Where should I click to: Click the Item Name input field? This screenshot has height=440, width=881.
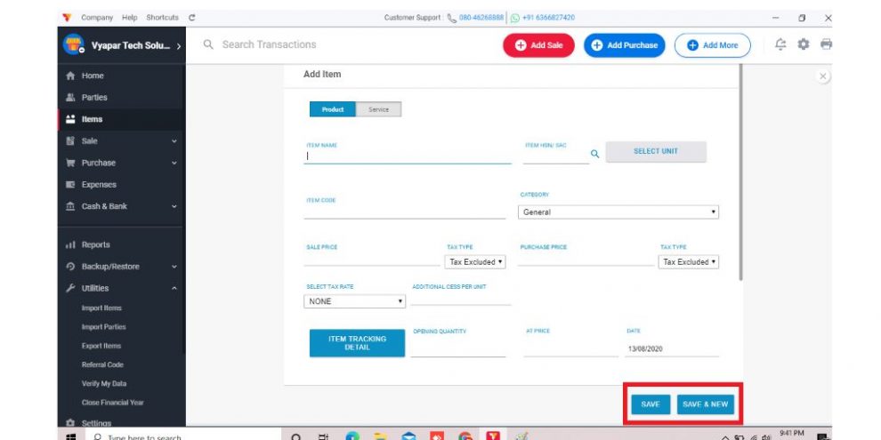[x=408, y=156]
